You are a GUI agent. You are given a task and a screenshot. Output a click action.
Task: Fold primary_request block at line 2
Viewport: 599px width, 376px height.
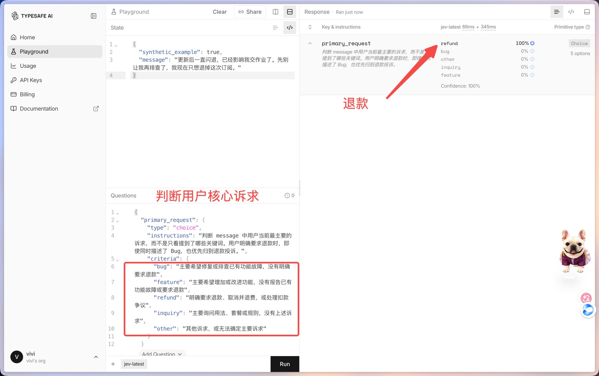coord(118,221)
